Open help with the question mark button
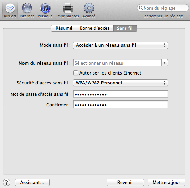 [6, 182]
